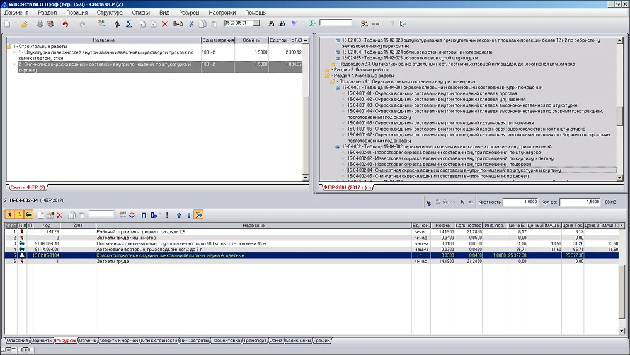Screen dimensions: 630x355
Task: Click new resource icon in resources toolbar
Action: coord(40,215)
